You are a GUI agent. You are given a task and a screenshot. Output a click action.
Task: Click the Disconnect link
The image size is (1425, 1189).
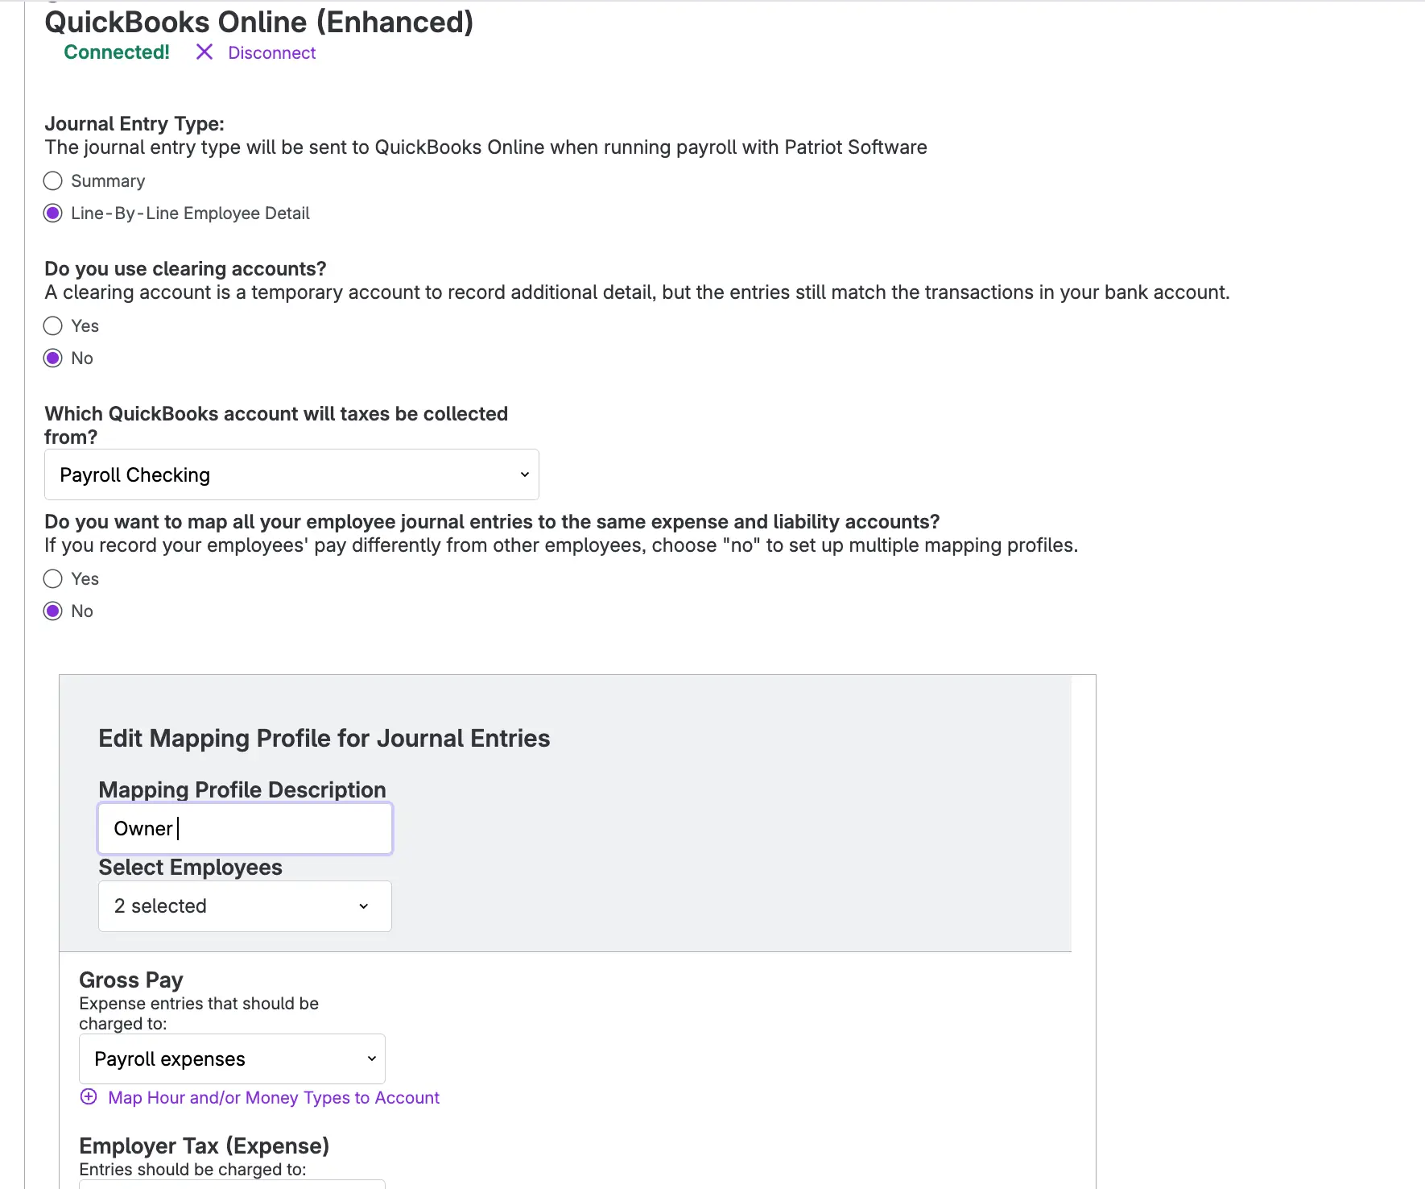point(271,53)
